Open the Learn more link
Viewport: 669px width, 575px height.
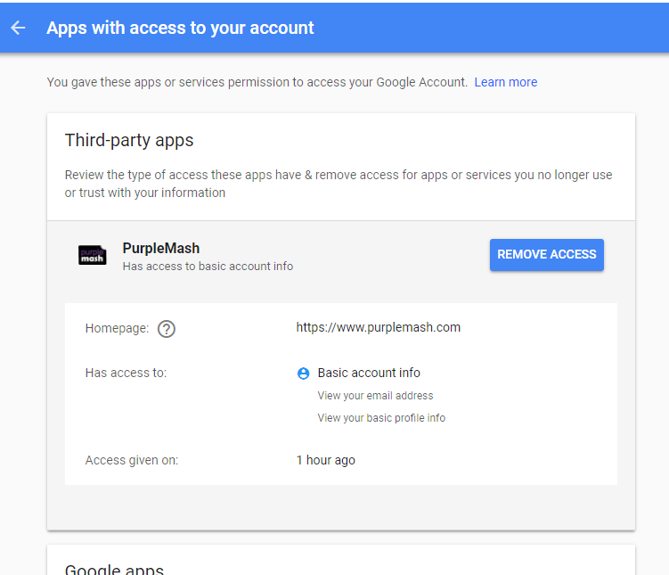coord(506,82)
